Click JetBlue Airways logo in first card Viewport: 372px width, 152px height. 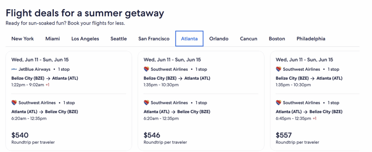coord(14,69)
